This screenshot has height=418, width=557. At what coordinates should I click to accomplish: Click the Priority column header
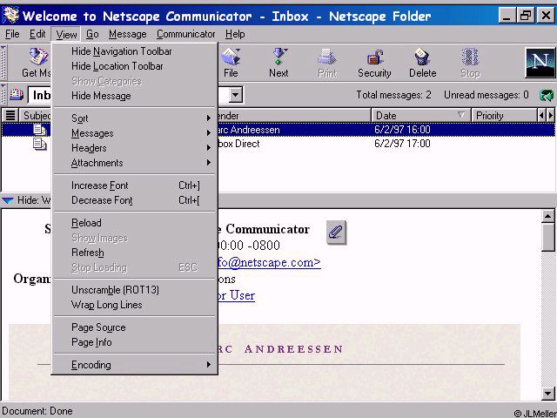pyautogui.click(x=504, y=116)
